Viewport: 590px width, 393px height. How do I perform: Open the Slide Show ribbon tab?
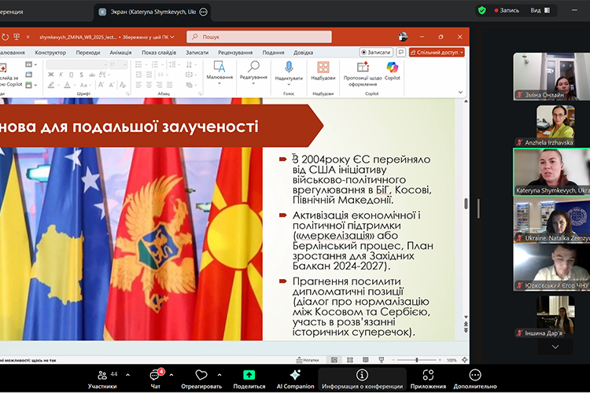(158, 53)
